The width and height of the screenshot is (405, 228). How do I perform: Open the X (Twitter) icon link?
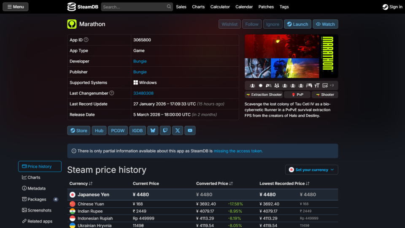tap(178, 130)
